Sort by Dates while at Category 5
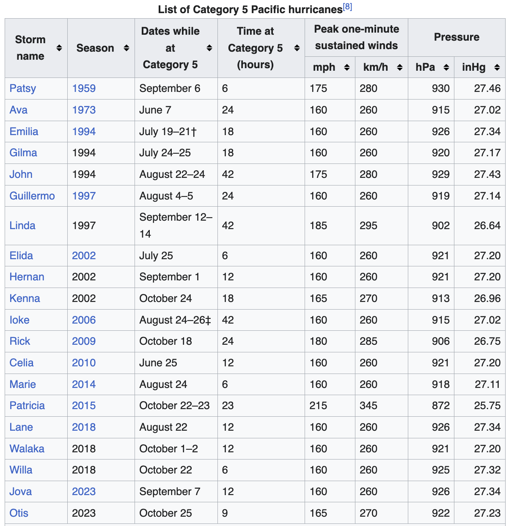 pos(209,48)
